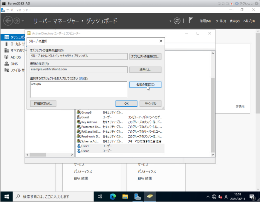The image size is (260, 202).
Task: Click 非表示 to hide the panel
Action: pos(240,106)
